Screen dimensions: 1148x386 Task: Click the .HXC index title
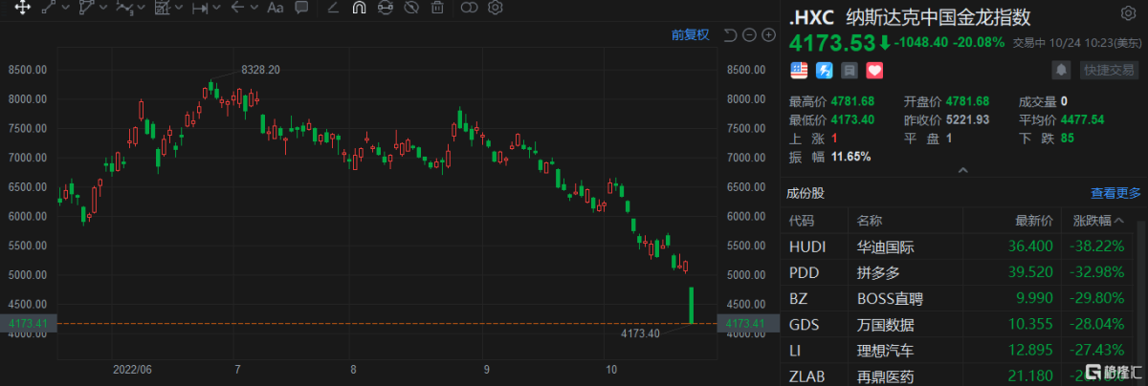(811, 16)
